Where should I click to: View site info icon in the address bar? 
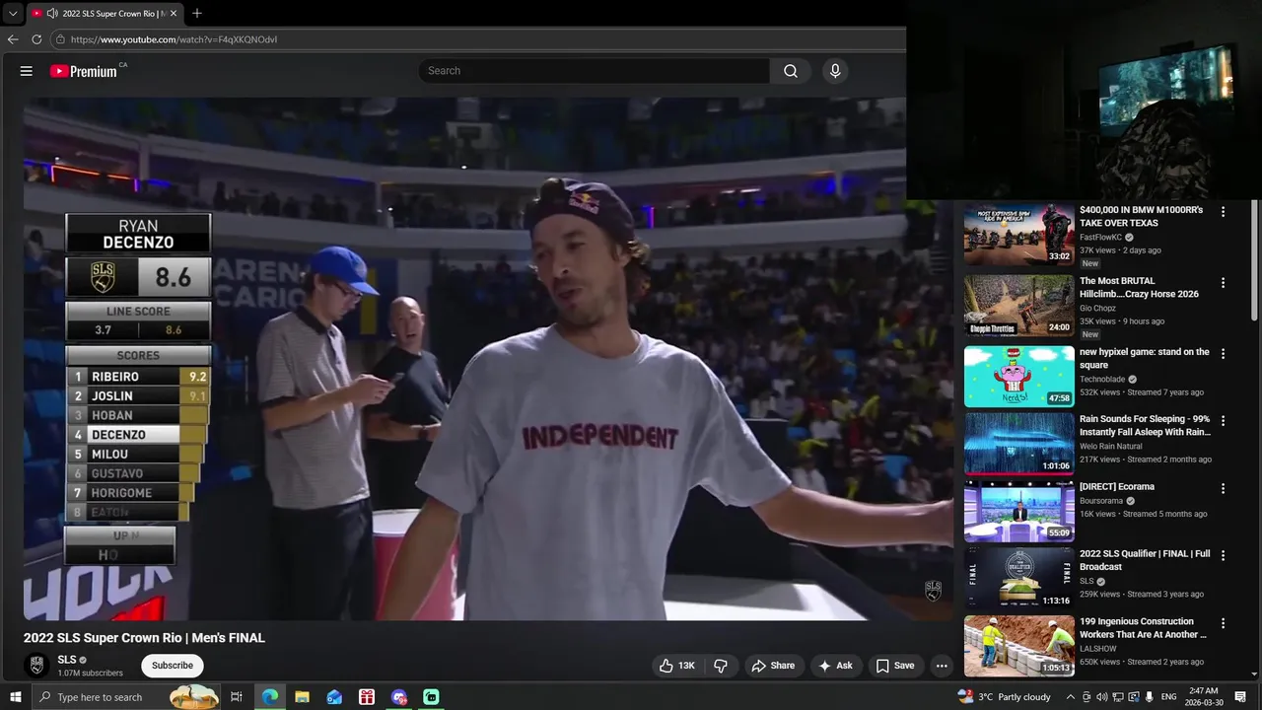tap(60, 39)
